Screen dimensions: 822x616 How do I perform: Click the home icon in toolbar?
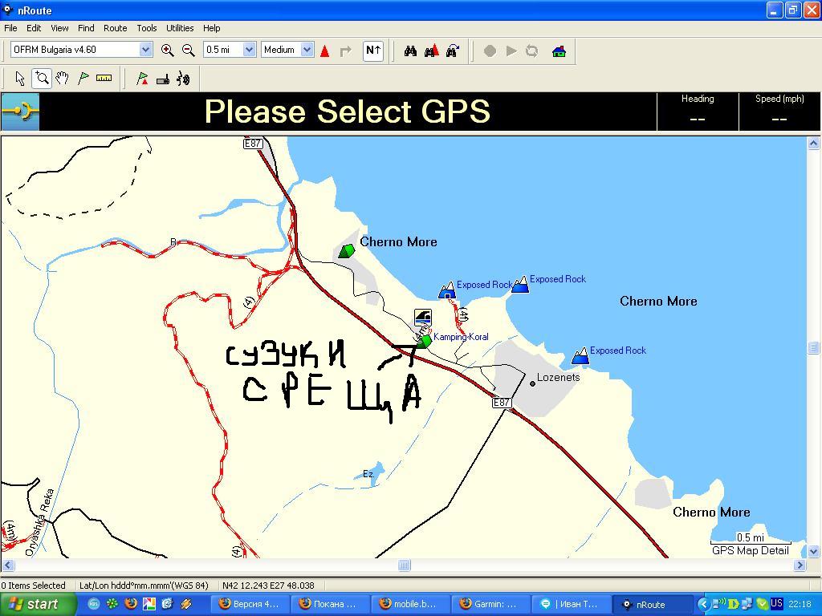(x=559, y=51)
